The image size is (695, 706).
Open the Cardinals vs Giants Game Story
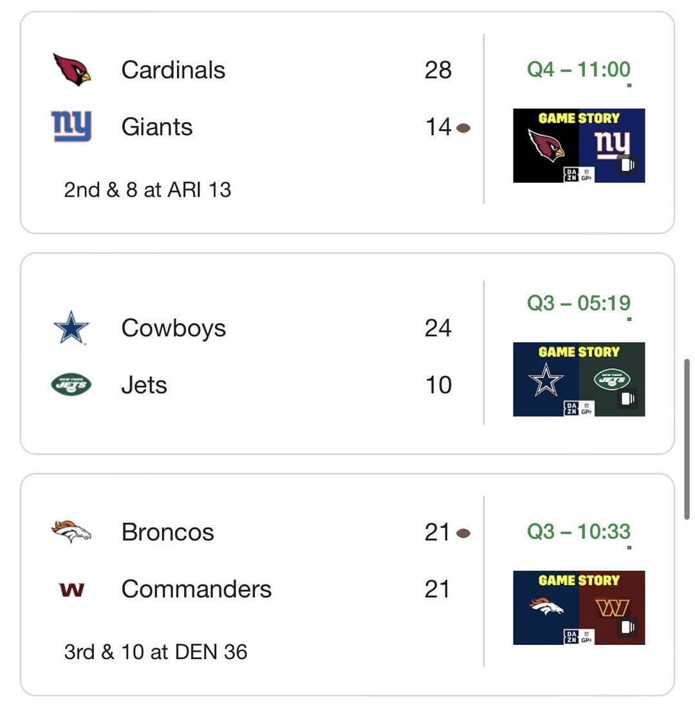[x=579, y=145]
